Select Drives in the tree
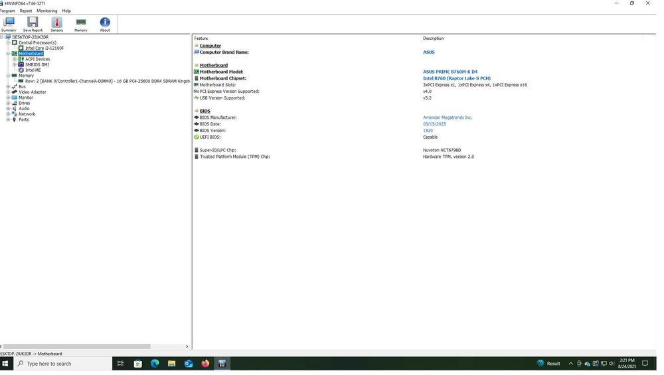This screenshot has height=375, width=664. 24,104
